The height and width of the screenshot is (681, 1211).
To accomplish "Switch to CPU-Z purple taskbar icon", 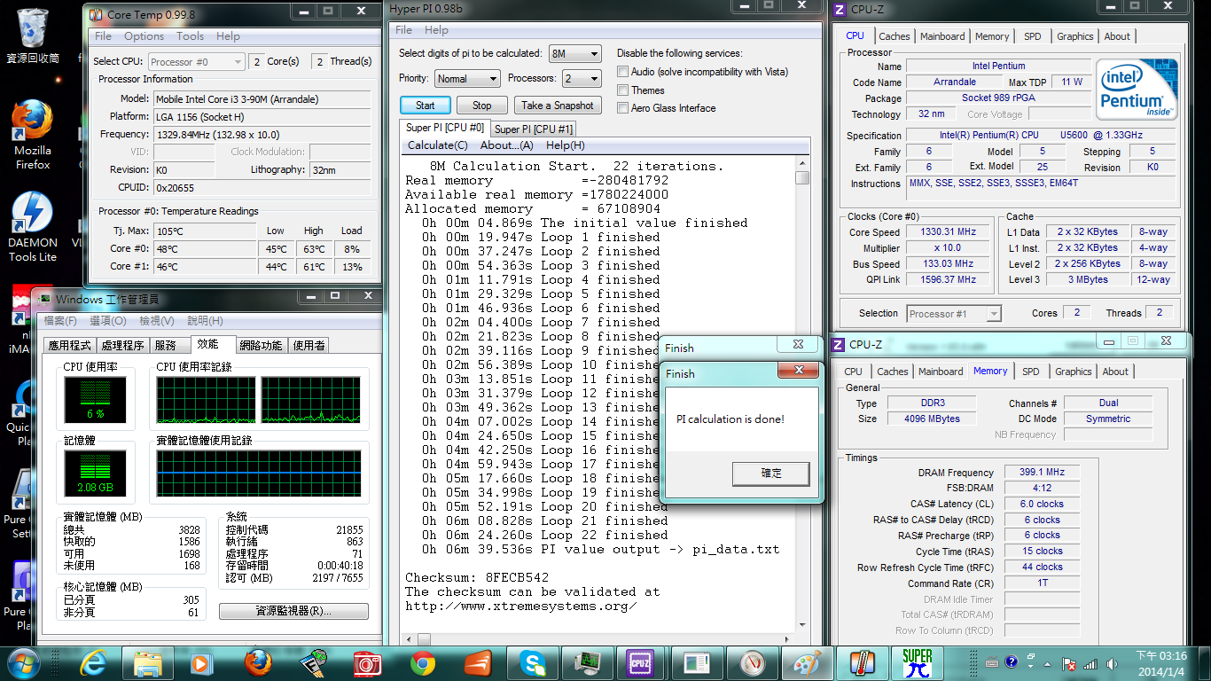I will 641,662.
